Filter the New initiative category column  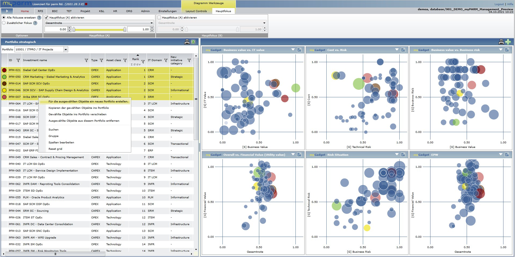[189, 60]
